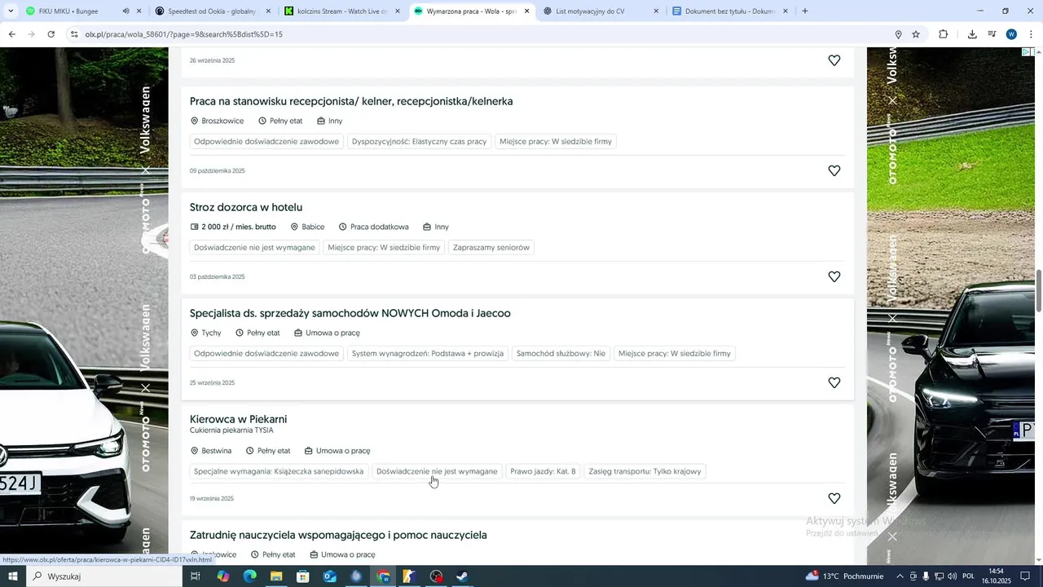
Task: Go back to the previous page
Action: (11, 34)
